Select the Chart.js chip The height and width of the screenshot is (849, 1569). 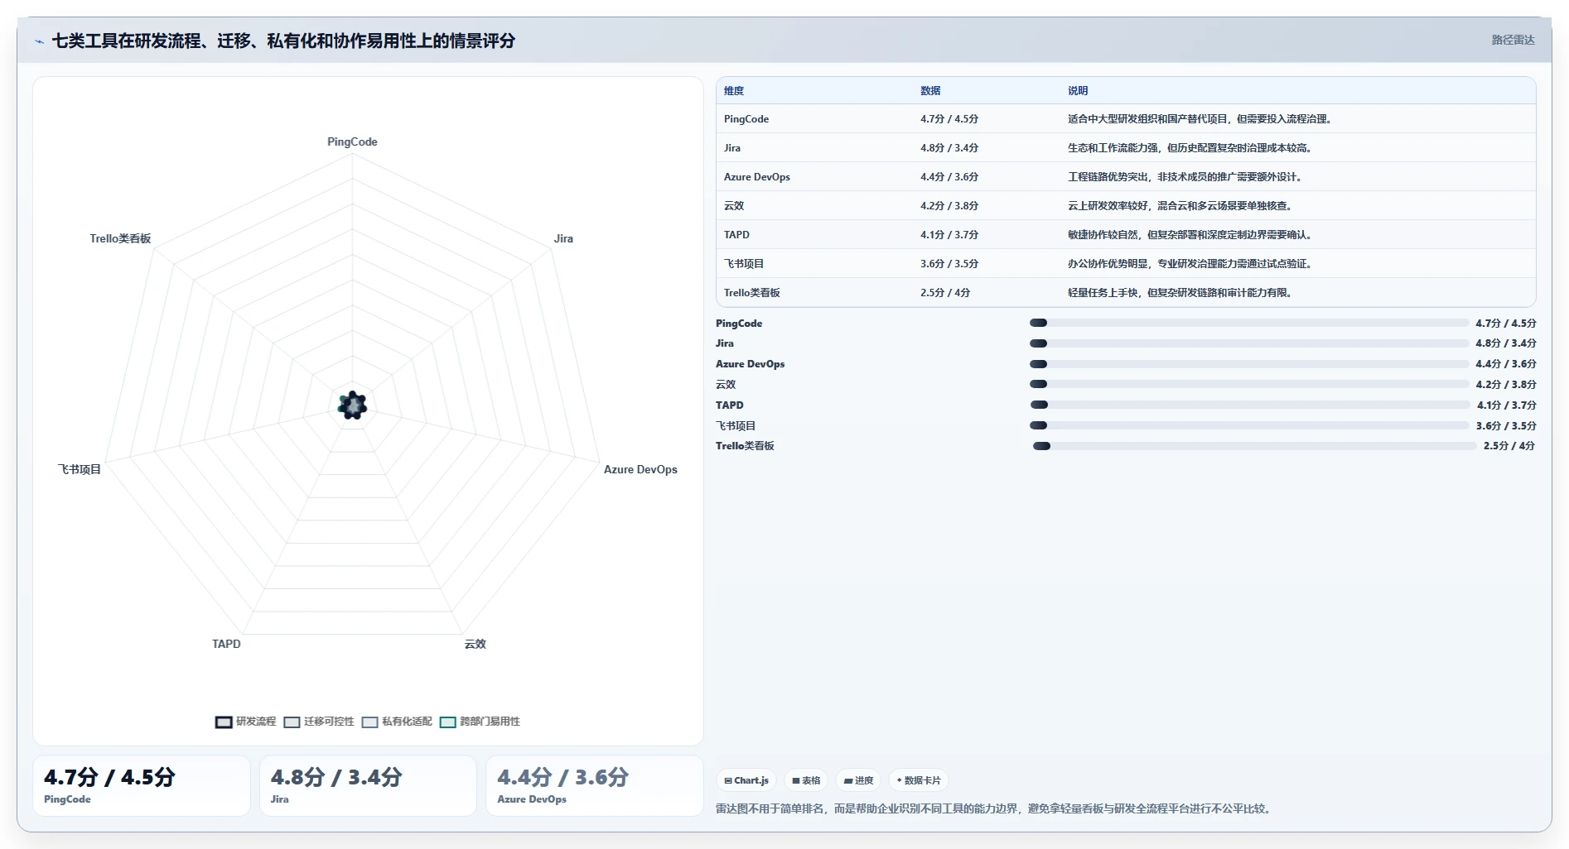pos(746,780)
